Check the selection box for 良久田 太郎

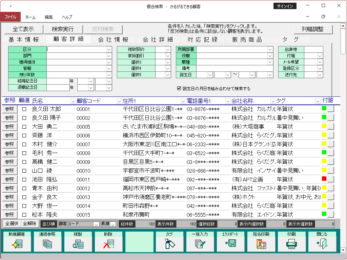[x=24, y=109]
